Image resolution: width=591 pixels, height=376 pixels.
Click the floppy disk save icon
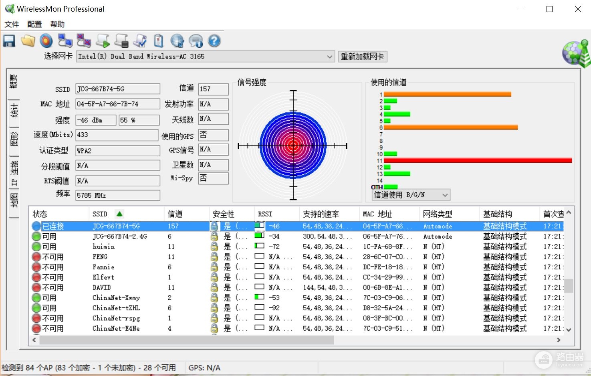[9, 41]
